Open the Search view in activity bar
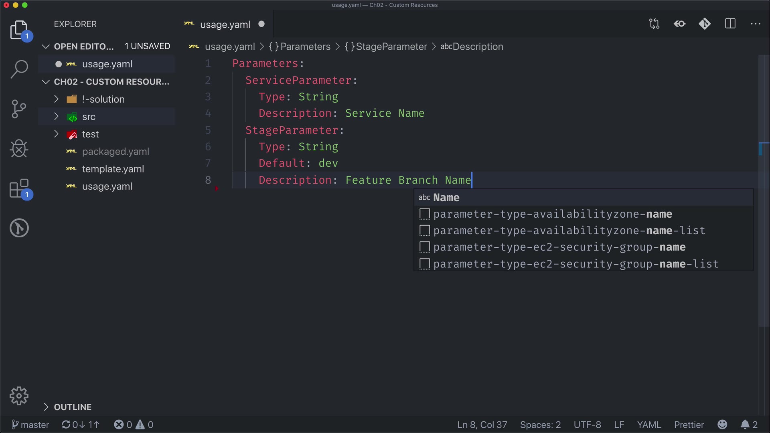The image size is (770, 433). point(19,69)
